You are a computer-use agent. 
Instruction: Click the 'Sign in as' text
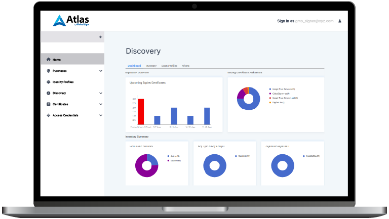286,21
